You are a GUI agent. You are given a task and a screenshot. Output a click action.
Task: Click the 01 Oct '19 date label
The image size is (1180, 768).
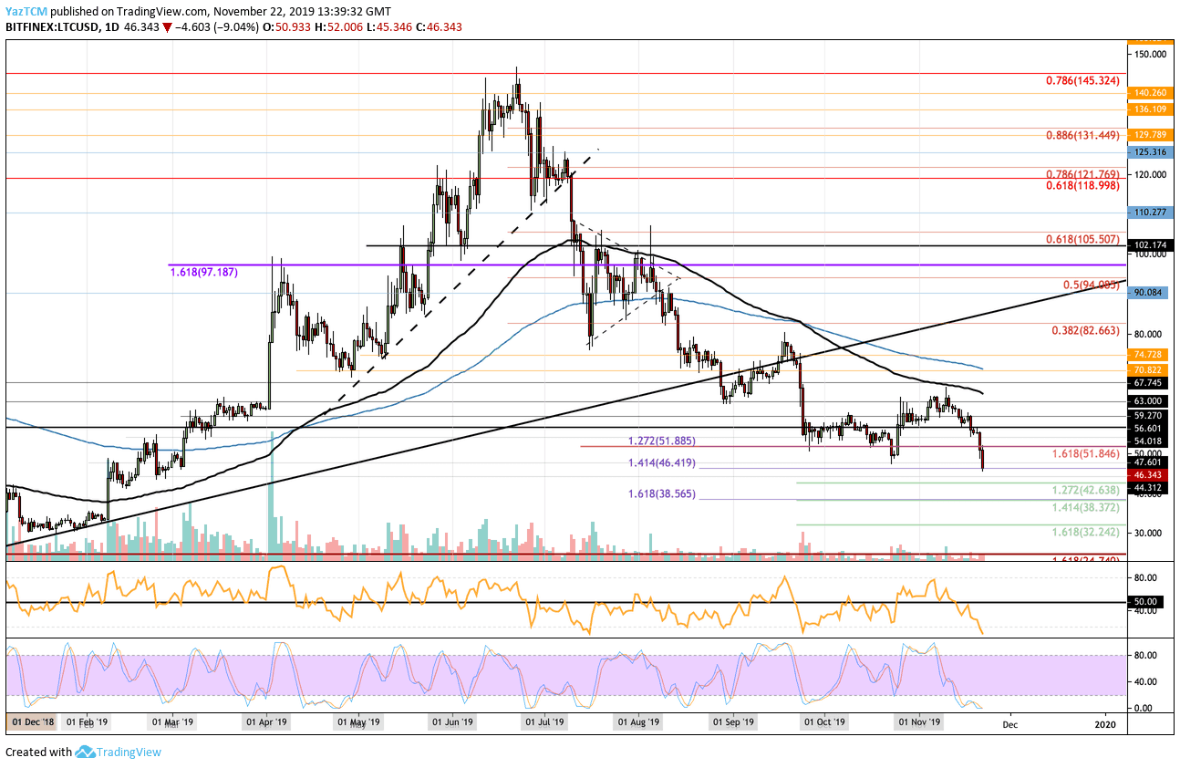coord(824,723)
